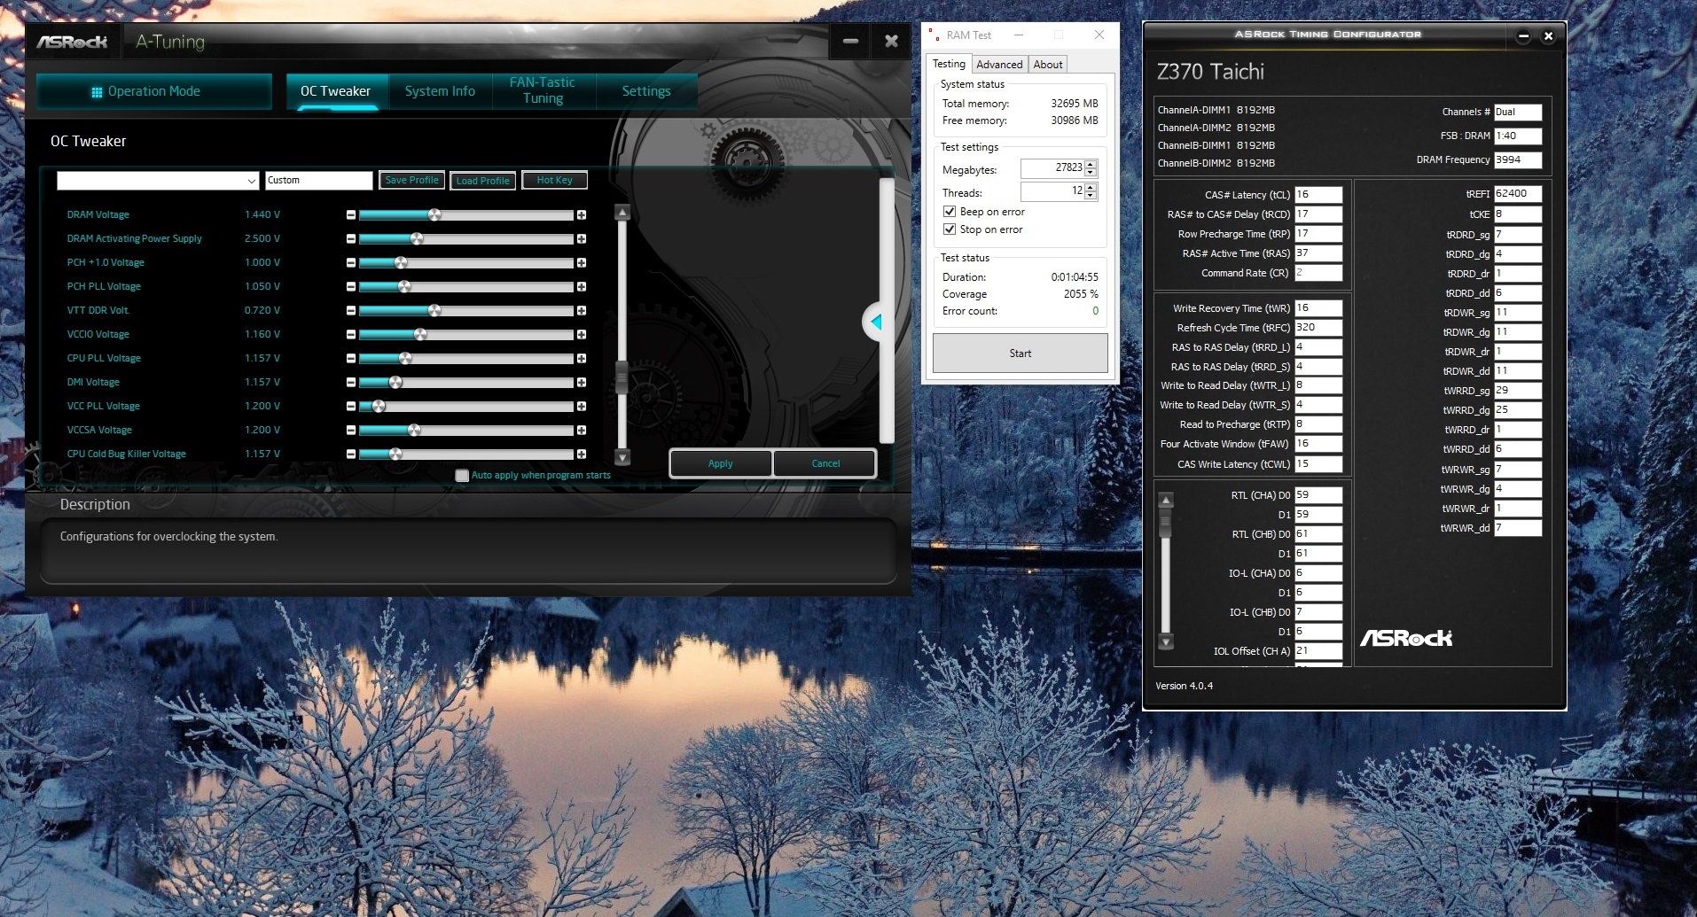Click the VCCSA Voltage slider handle
The image size is (1697, 917).
point(414,431)
